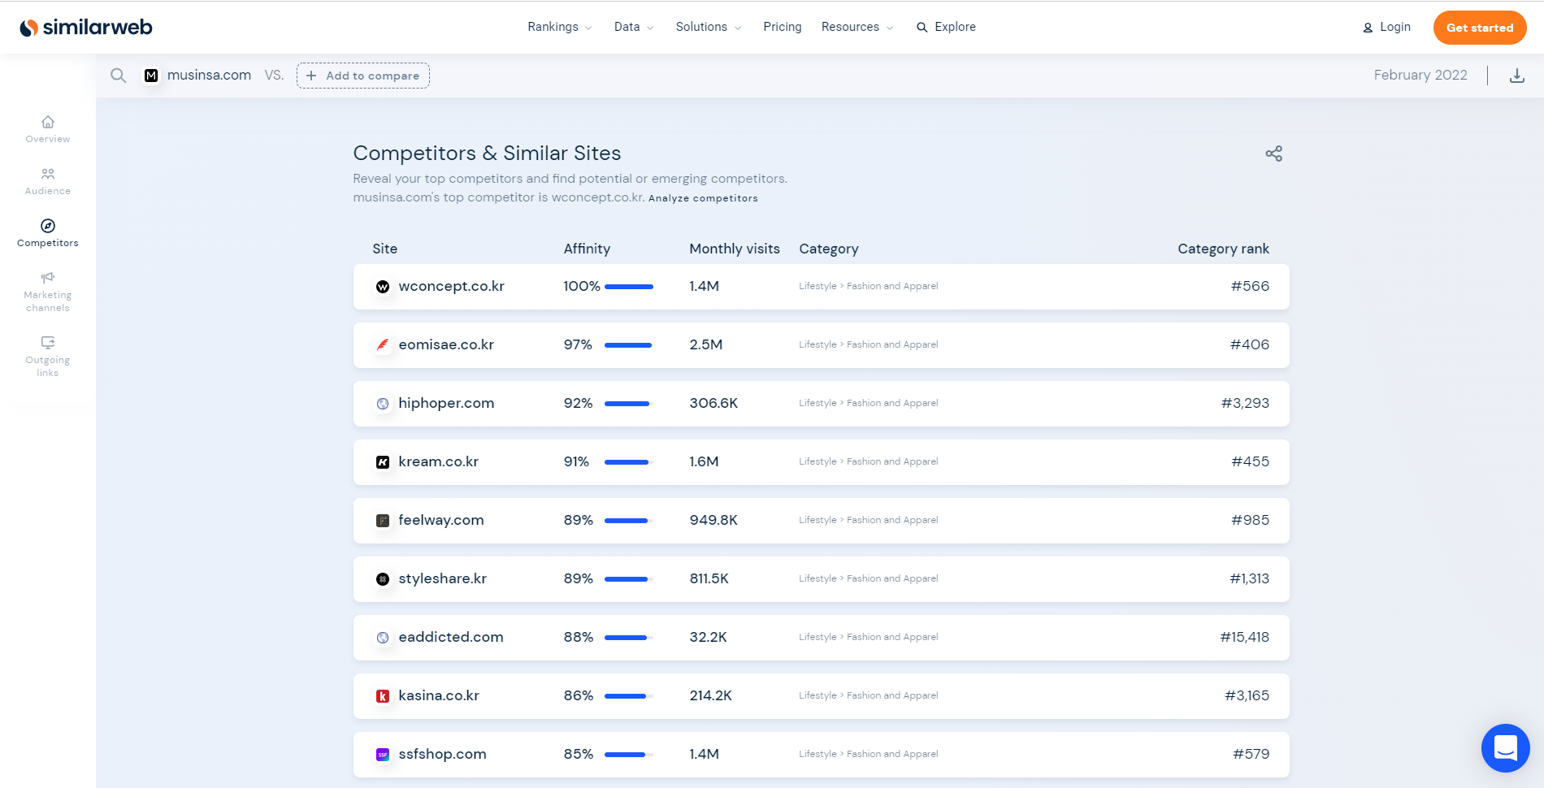Click the kasina.co.kr favicon
The width and height of the screenshot is (1544, 788).
(x=383, y=696)
